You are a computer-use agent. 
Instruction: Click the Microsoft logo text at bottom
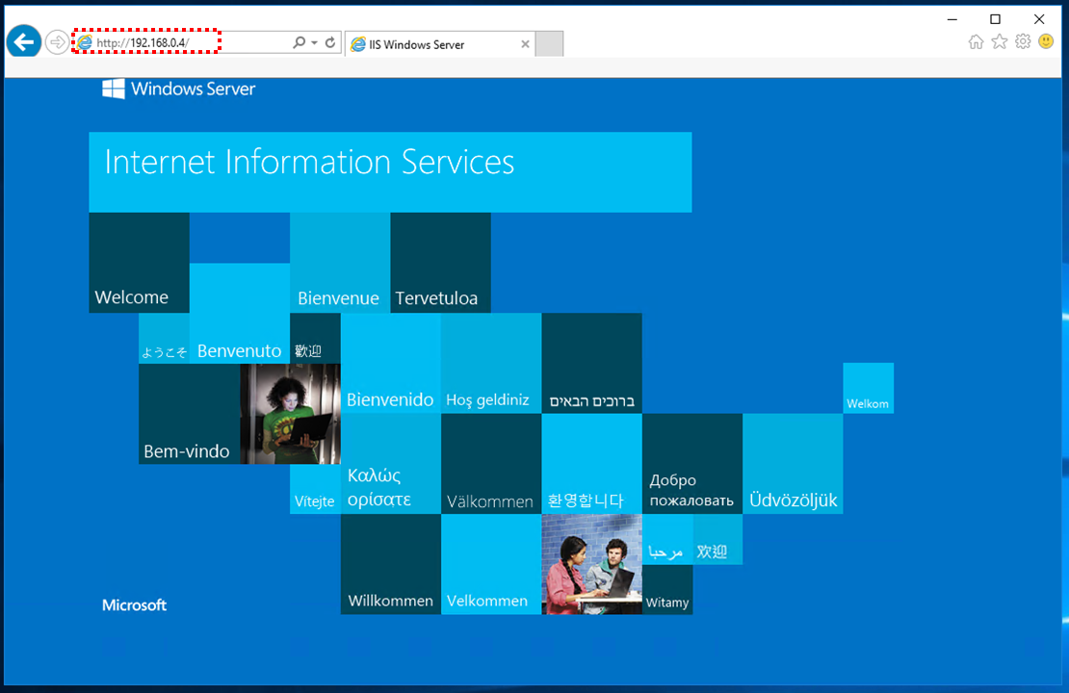tap(134, 605)
